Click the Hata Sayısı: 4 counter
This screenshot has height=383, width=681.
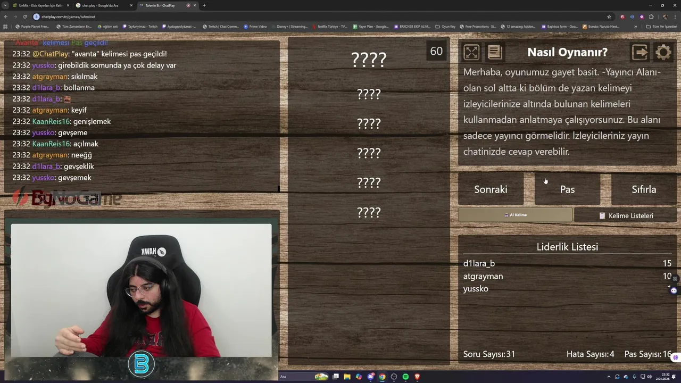(590, 354)
